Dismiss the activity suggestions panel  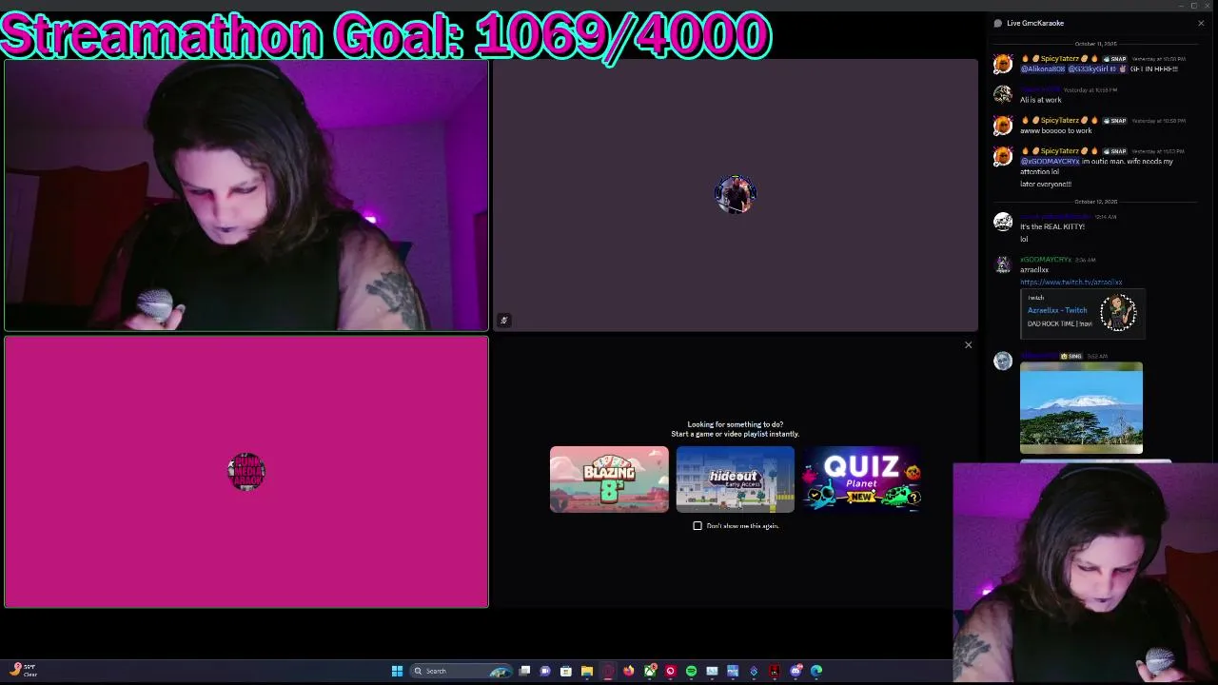click(968, 344)
